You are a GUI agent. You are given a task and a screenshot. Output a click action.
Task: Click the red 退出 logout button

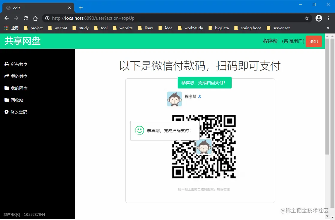coord(314,41)
